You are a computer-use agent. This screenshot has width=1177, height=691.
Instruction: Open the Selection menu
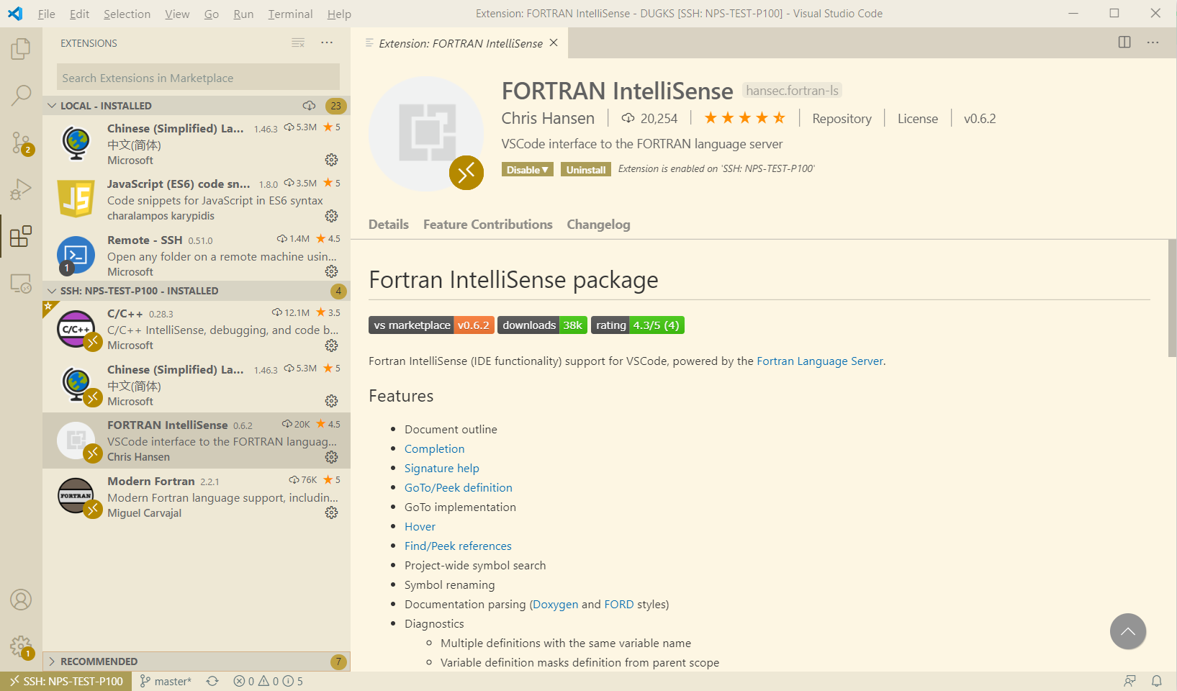coord(127,14)
